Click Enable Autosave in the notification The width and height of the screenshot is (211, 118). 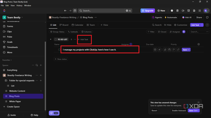[179, 111]
